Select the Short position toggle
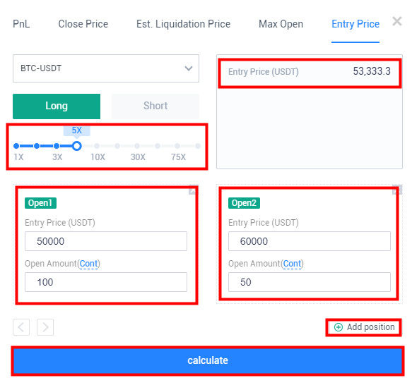Image resolution: width=412 pixels, height=385 pixels. point(155,106)
